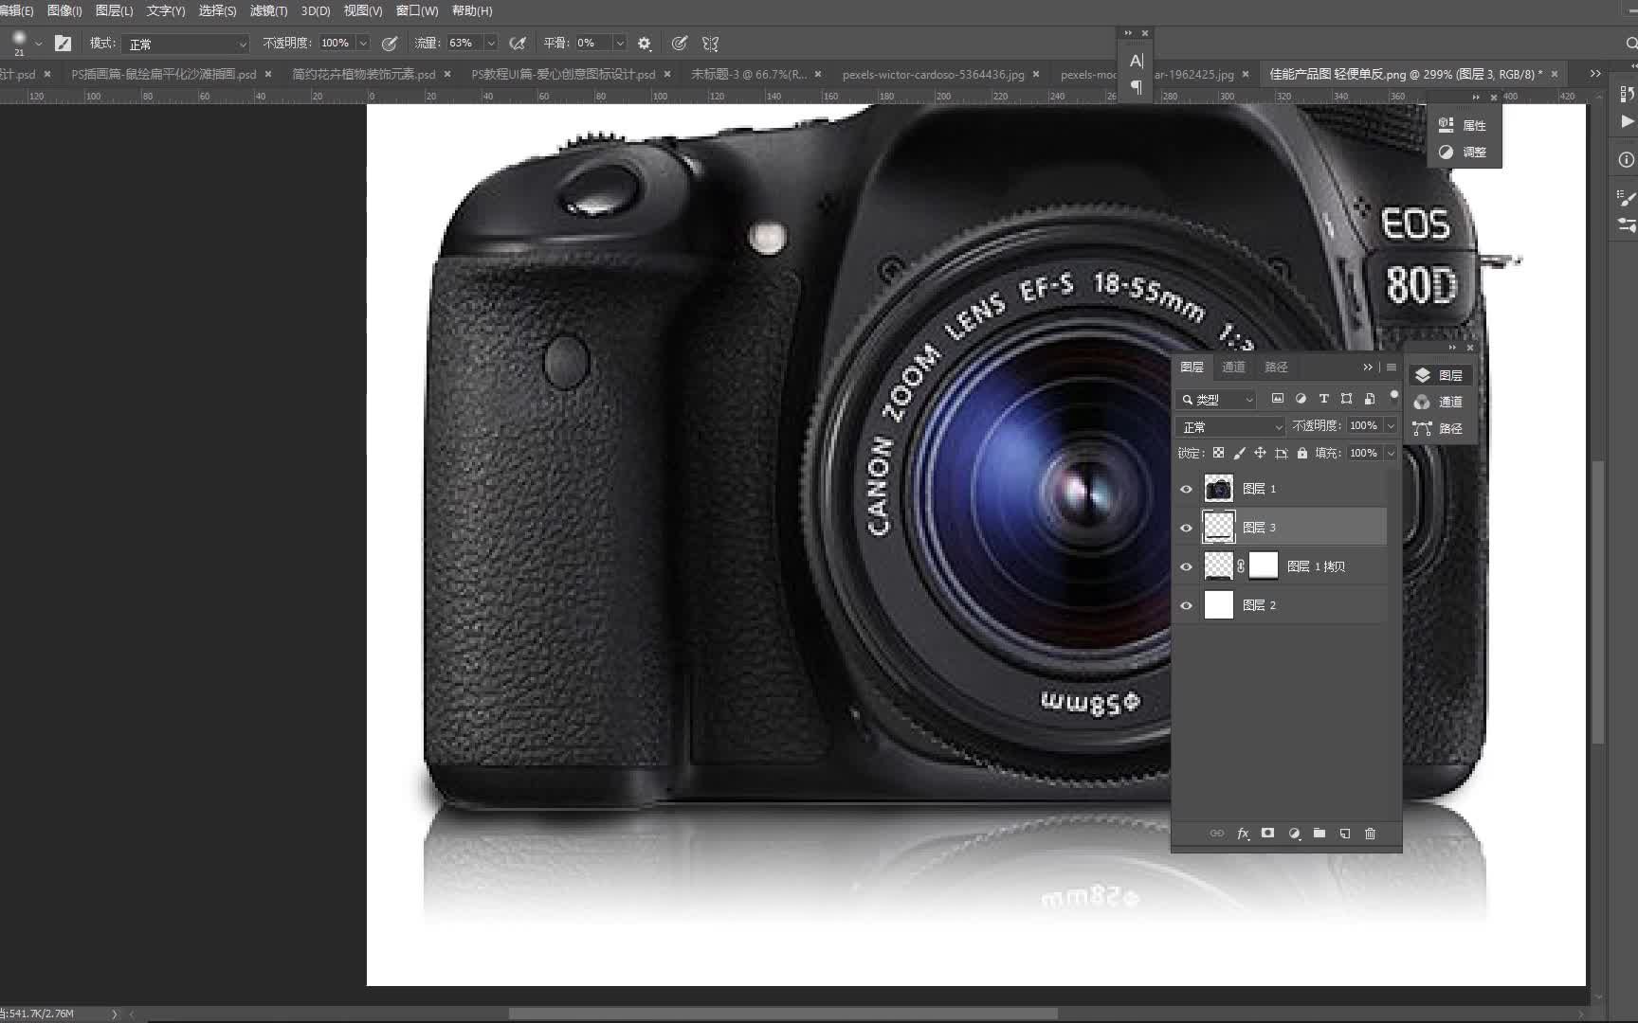Open flow 63% dropdown arrow

tap(491, 44)
